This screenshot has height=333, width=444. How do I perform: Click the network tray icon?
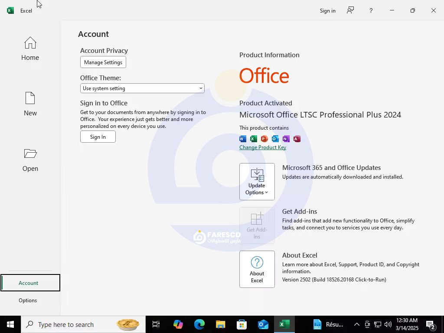point(378,324)
